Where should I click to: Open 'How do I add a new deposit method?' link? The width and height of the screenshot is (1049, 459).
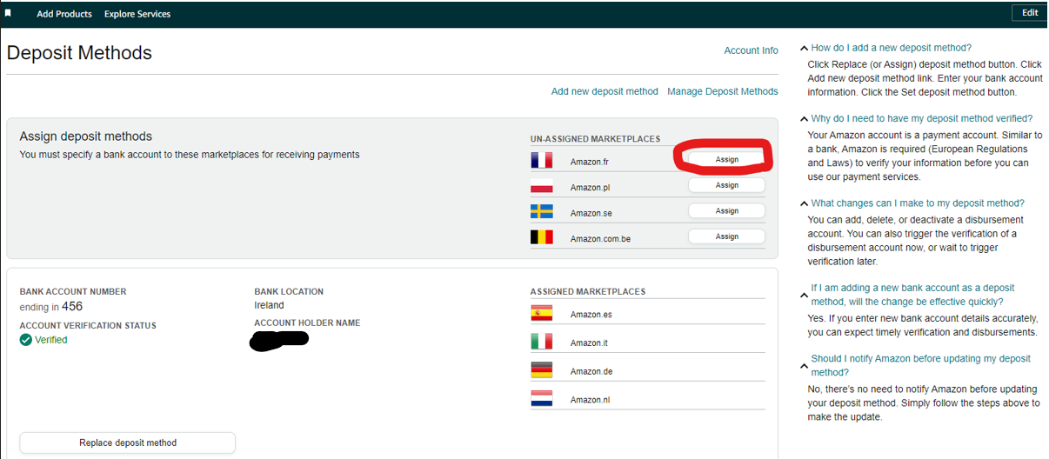(892, 48)
